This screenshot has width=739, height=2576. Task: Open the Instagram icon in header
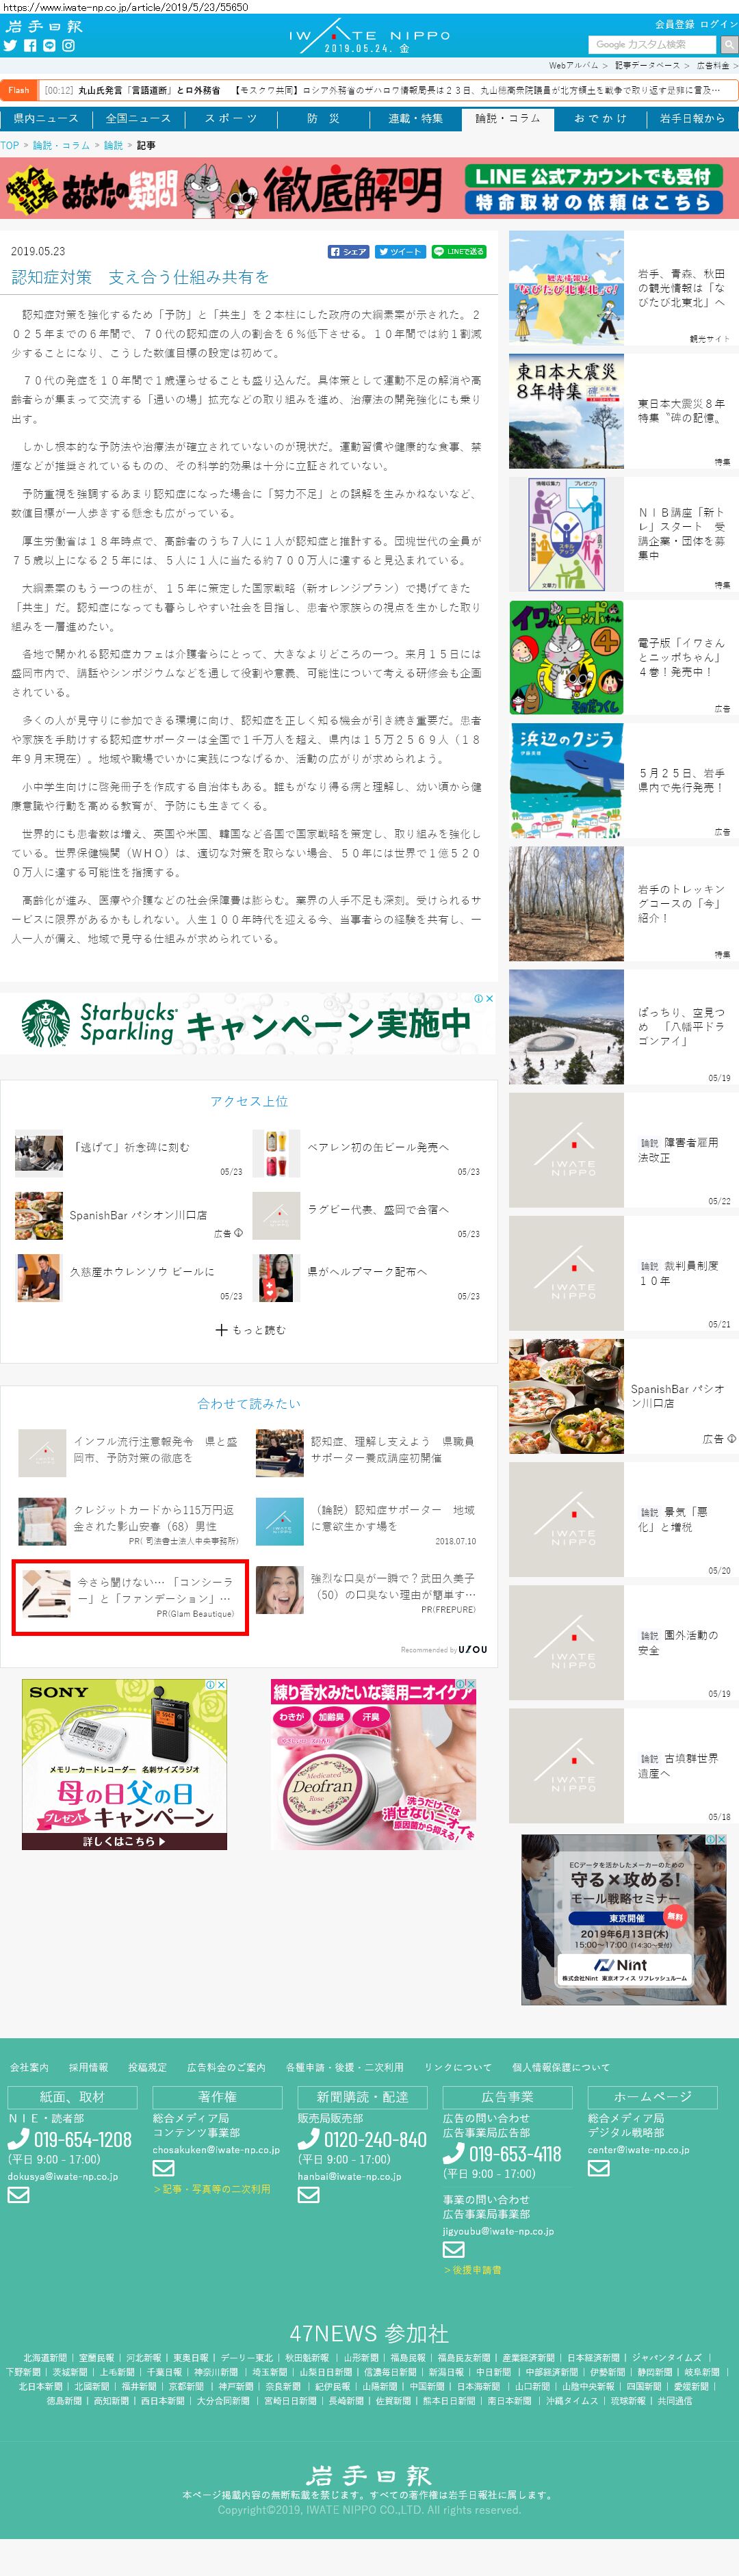coord(68,45)
